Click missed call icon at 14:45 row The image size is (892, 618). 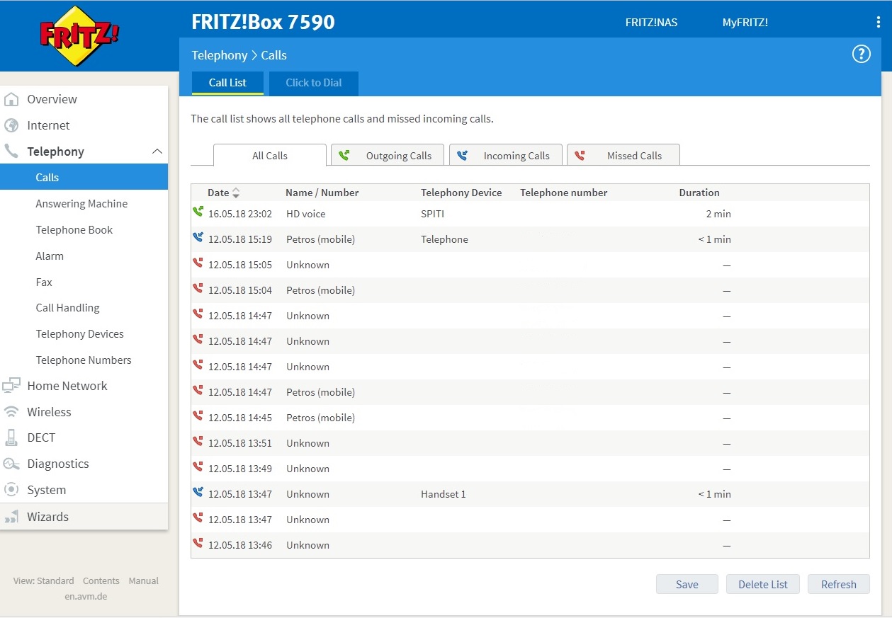click(x=198, y=416)
